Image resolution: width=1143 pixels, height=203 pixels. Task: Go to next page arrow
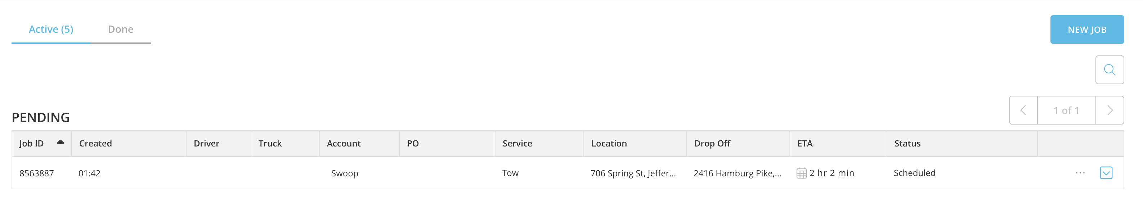[x=1110, y=110]
